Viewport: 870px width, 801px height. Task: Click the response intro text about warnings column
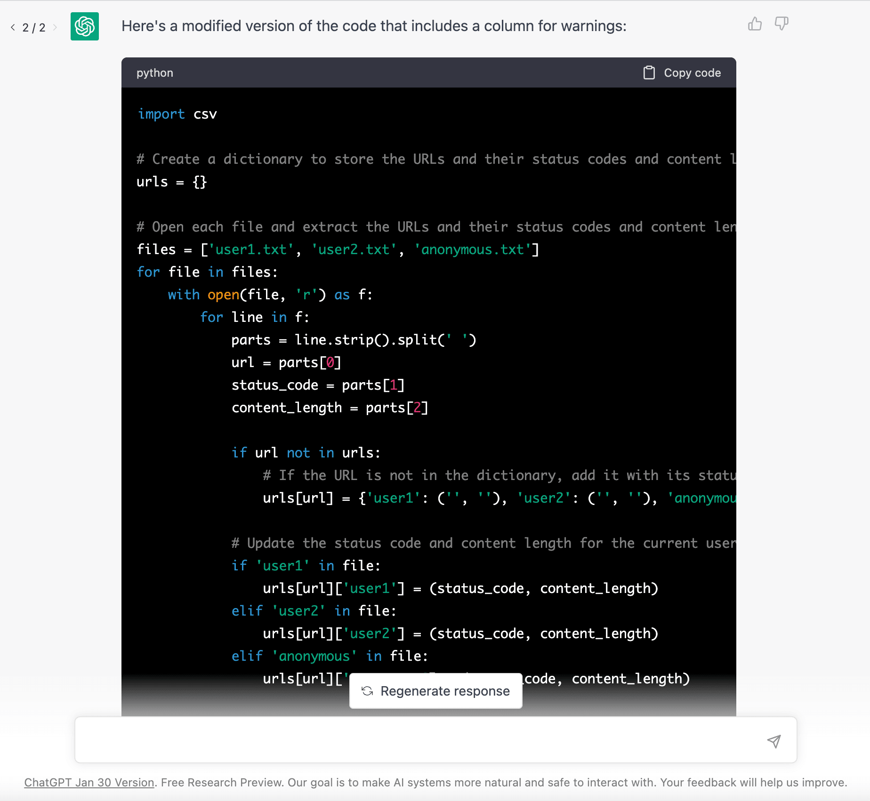(374, 26)
